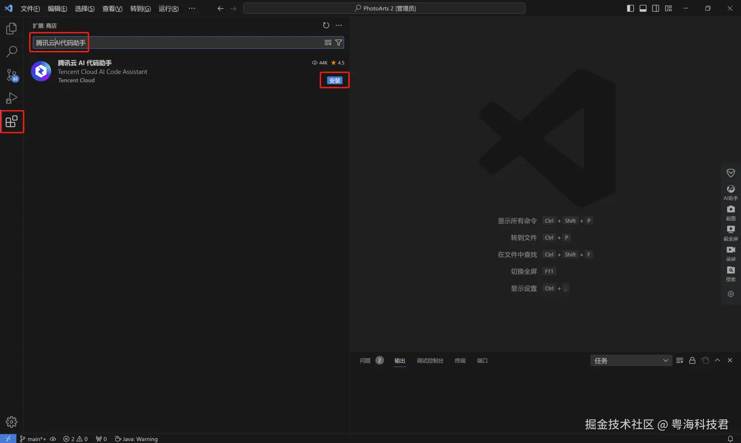Switch to the 问题 panel tab
This screenshot has height=443, width=741.
pos(371,361)
